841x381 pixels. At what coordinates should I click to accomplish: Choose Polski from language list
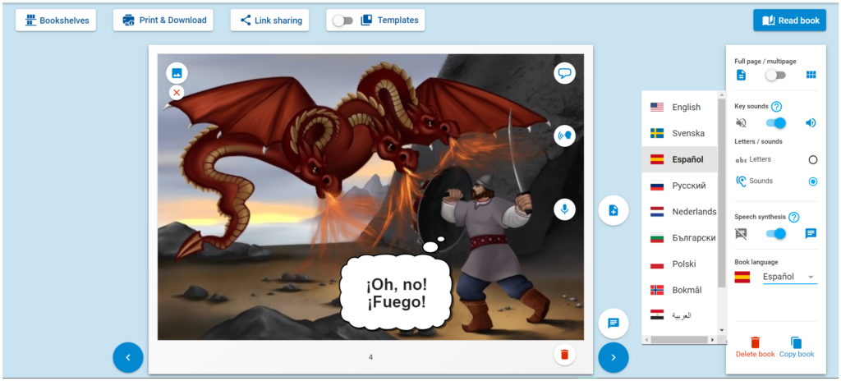(679, 264)
